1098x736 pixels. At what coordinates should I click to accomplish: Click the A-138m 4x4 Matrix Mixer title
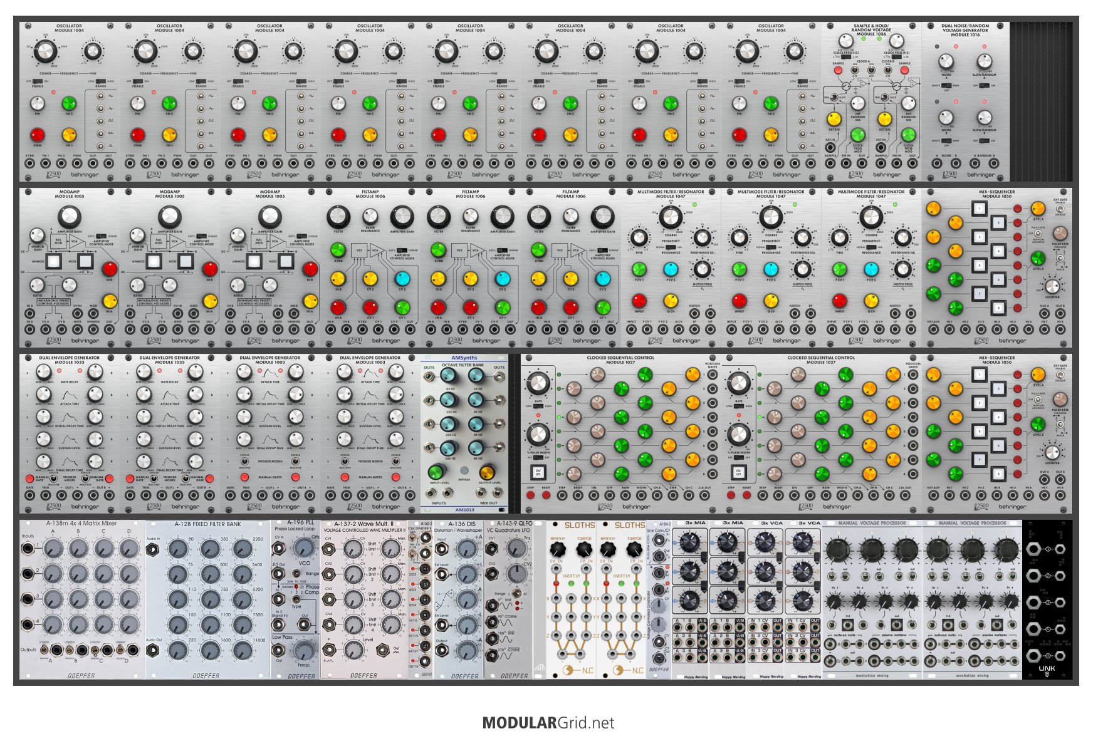[81, 524]
